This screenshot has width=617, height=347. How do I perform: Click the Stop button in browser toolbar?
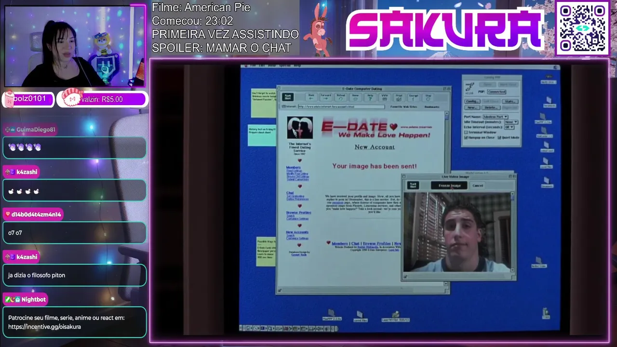[428, 97]
